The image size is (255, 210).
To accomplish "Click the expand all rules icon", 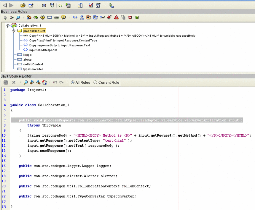I will (x=5, y=18).
